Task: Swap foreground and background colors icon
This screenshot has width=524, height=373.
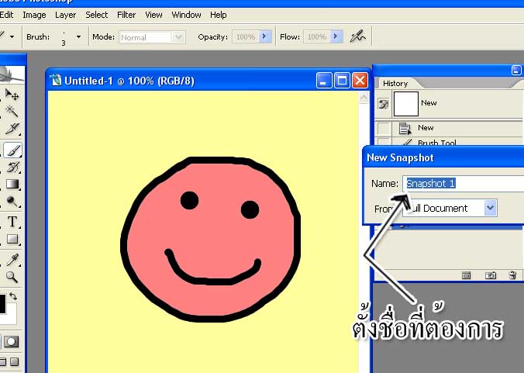Action: click(x=13, y=296)
